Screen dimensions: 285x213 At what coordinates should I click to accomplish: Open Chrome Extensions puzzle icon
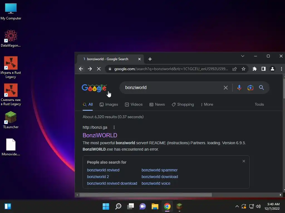tap(255, 69)
